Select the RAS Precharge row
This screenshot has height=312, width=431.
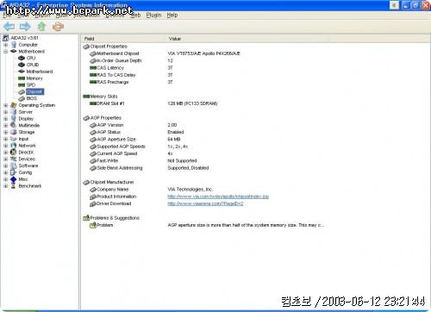click(204, 82)
